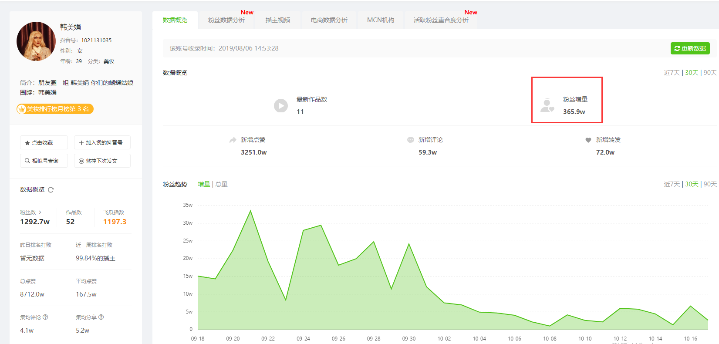Open the MCN机构 tab
Image resolution: width=719 pixels, height=344 pixels.
pyautogui.click(x=381, y=20)
